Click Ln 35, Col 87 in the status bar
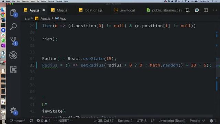The width and height of the screenshot is (220, 124). [103, 121]
